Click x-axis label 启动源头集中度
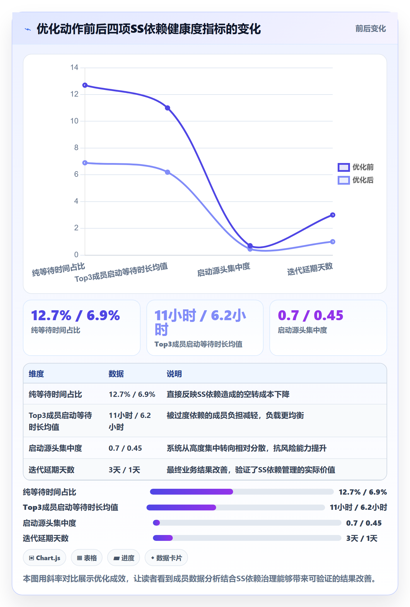Screen dimensions: 410x607 (223, 270)
